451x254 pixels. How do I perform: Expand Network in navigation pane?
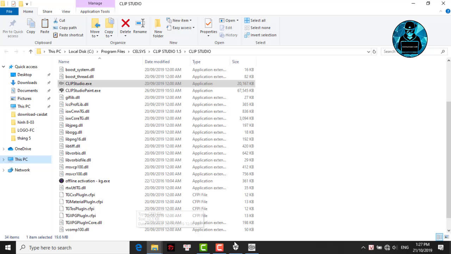pyautogui.click(x=4, y=170)
